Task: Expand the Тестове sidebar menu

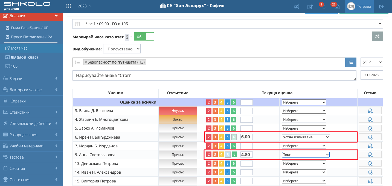Action: (31, 157)
